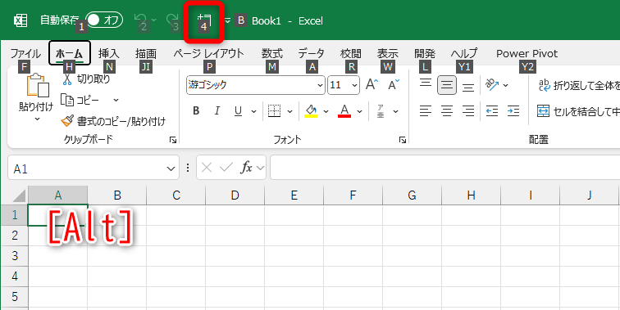620x310 pixels.
Task: Click the 貼り付け clipboard icon
Action: (37, 85)
